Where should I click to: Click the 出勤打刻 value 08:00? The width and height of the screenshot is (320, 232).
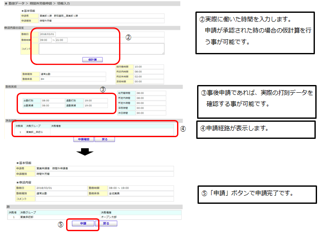(x=53, y=100)
